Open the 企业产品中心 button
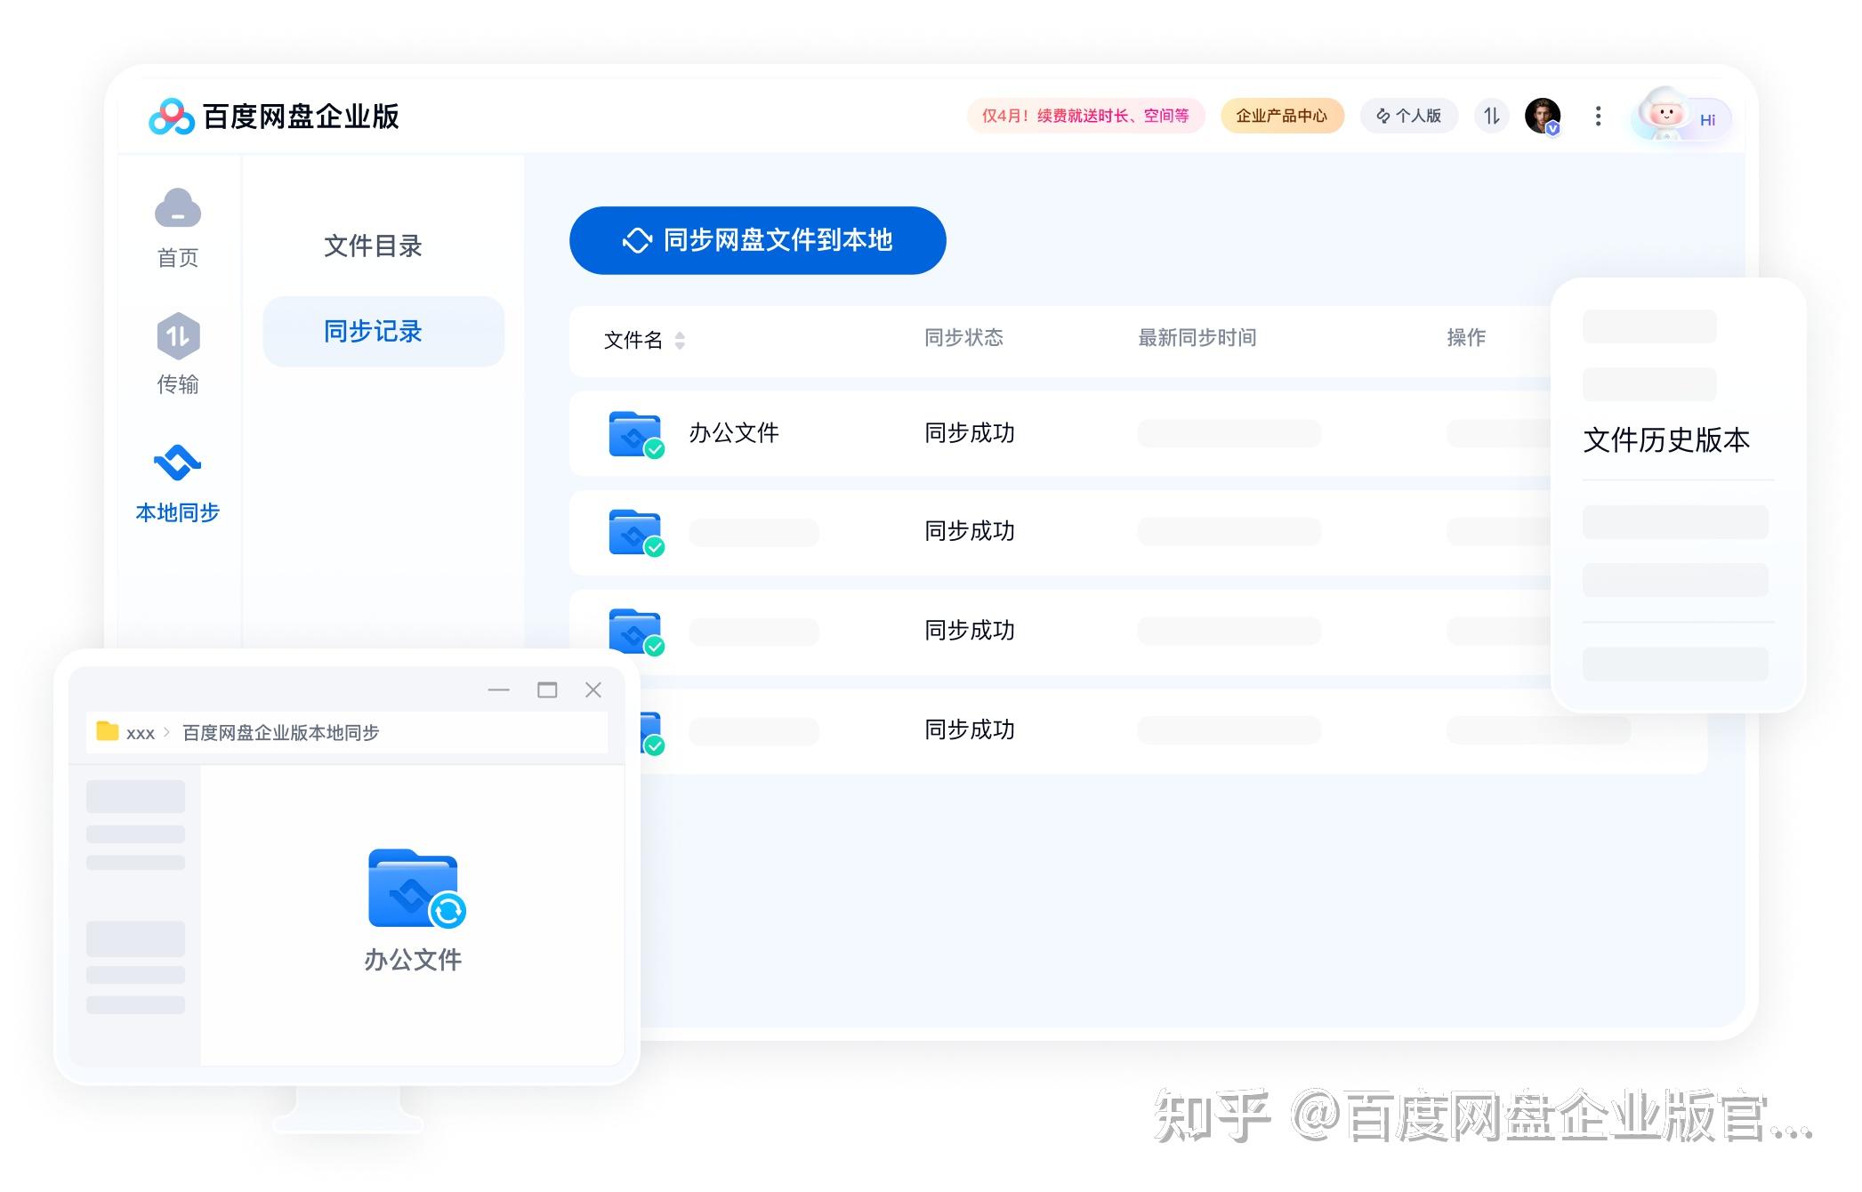Image resolution: width=1862 pixels, height=1192 pixels. (1281, 116)
